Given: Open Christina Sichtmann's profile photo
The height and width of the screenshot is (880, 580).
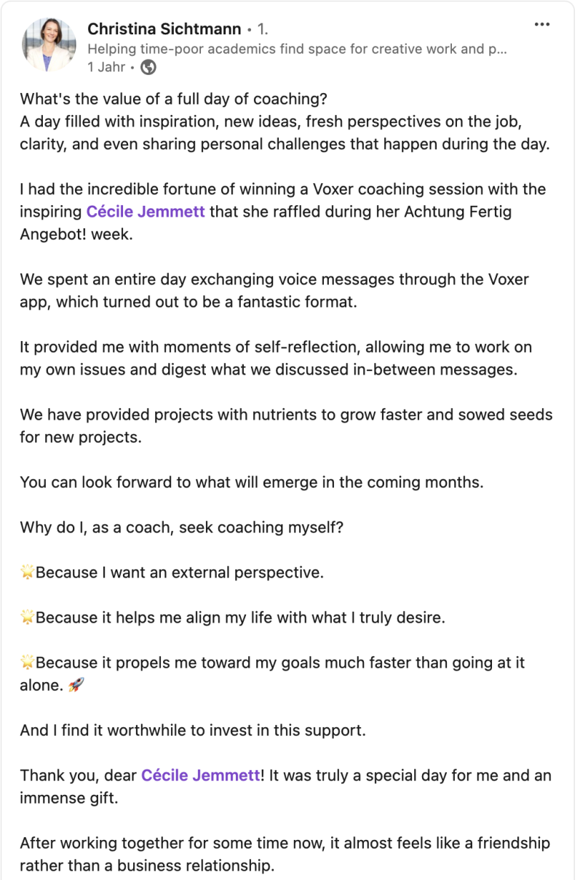Looking at the screenshot, I should coord(49,45).
